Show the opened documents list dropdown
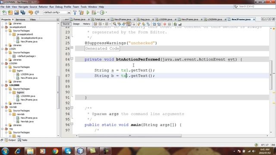This screenshot has width=276, height=155. [269, 19]
